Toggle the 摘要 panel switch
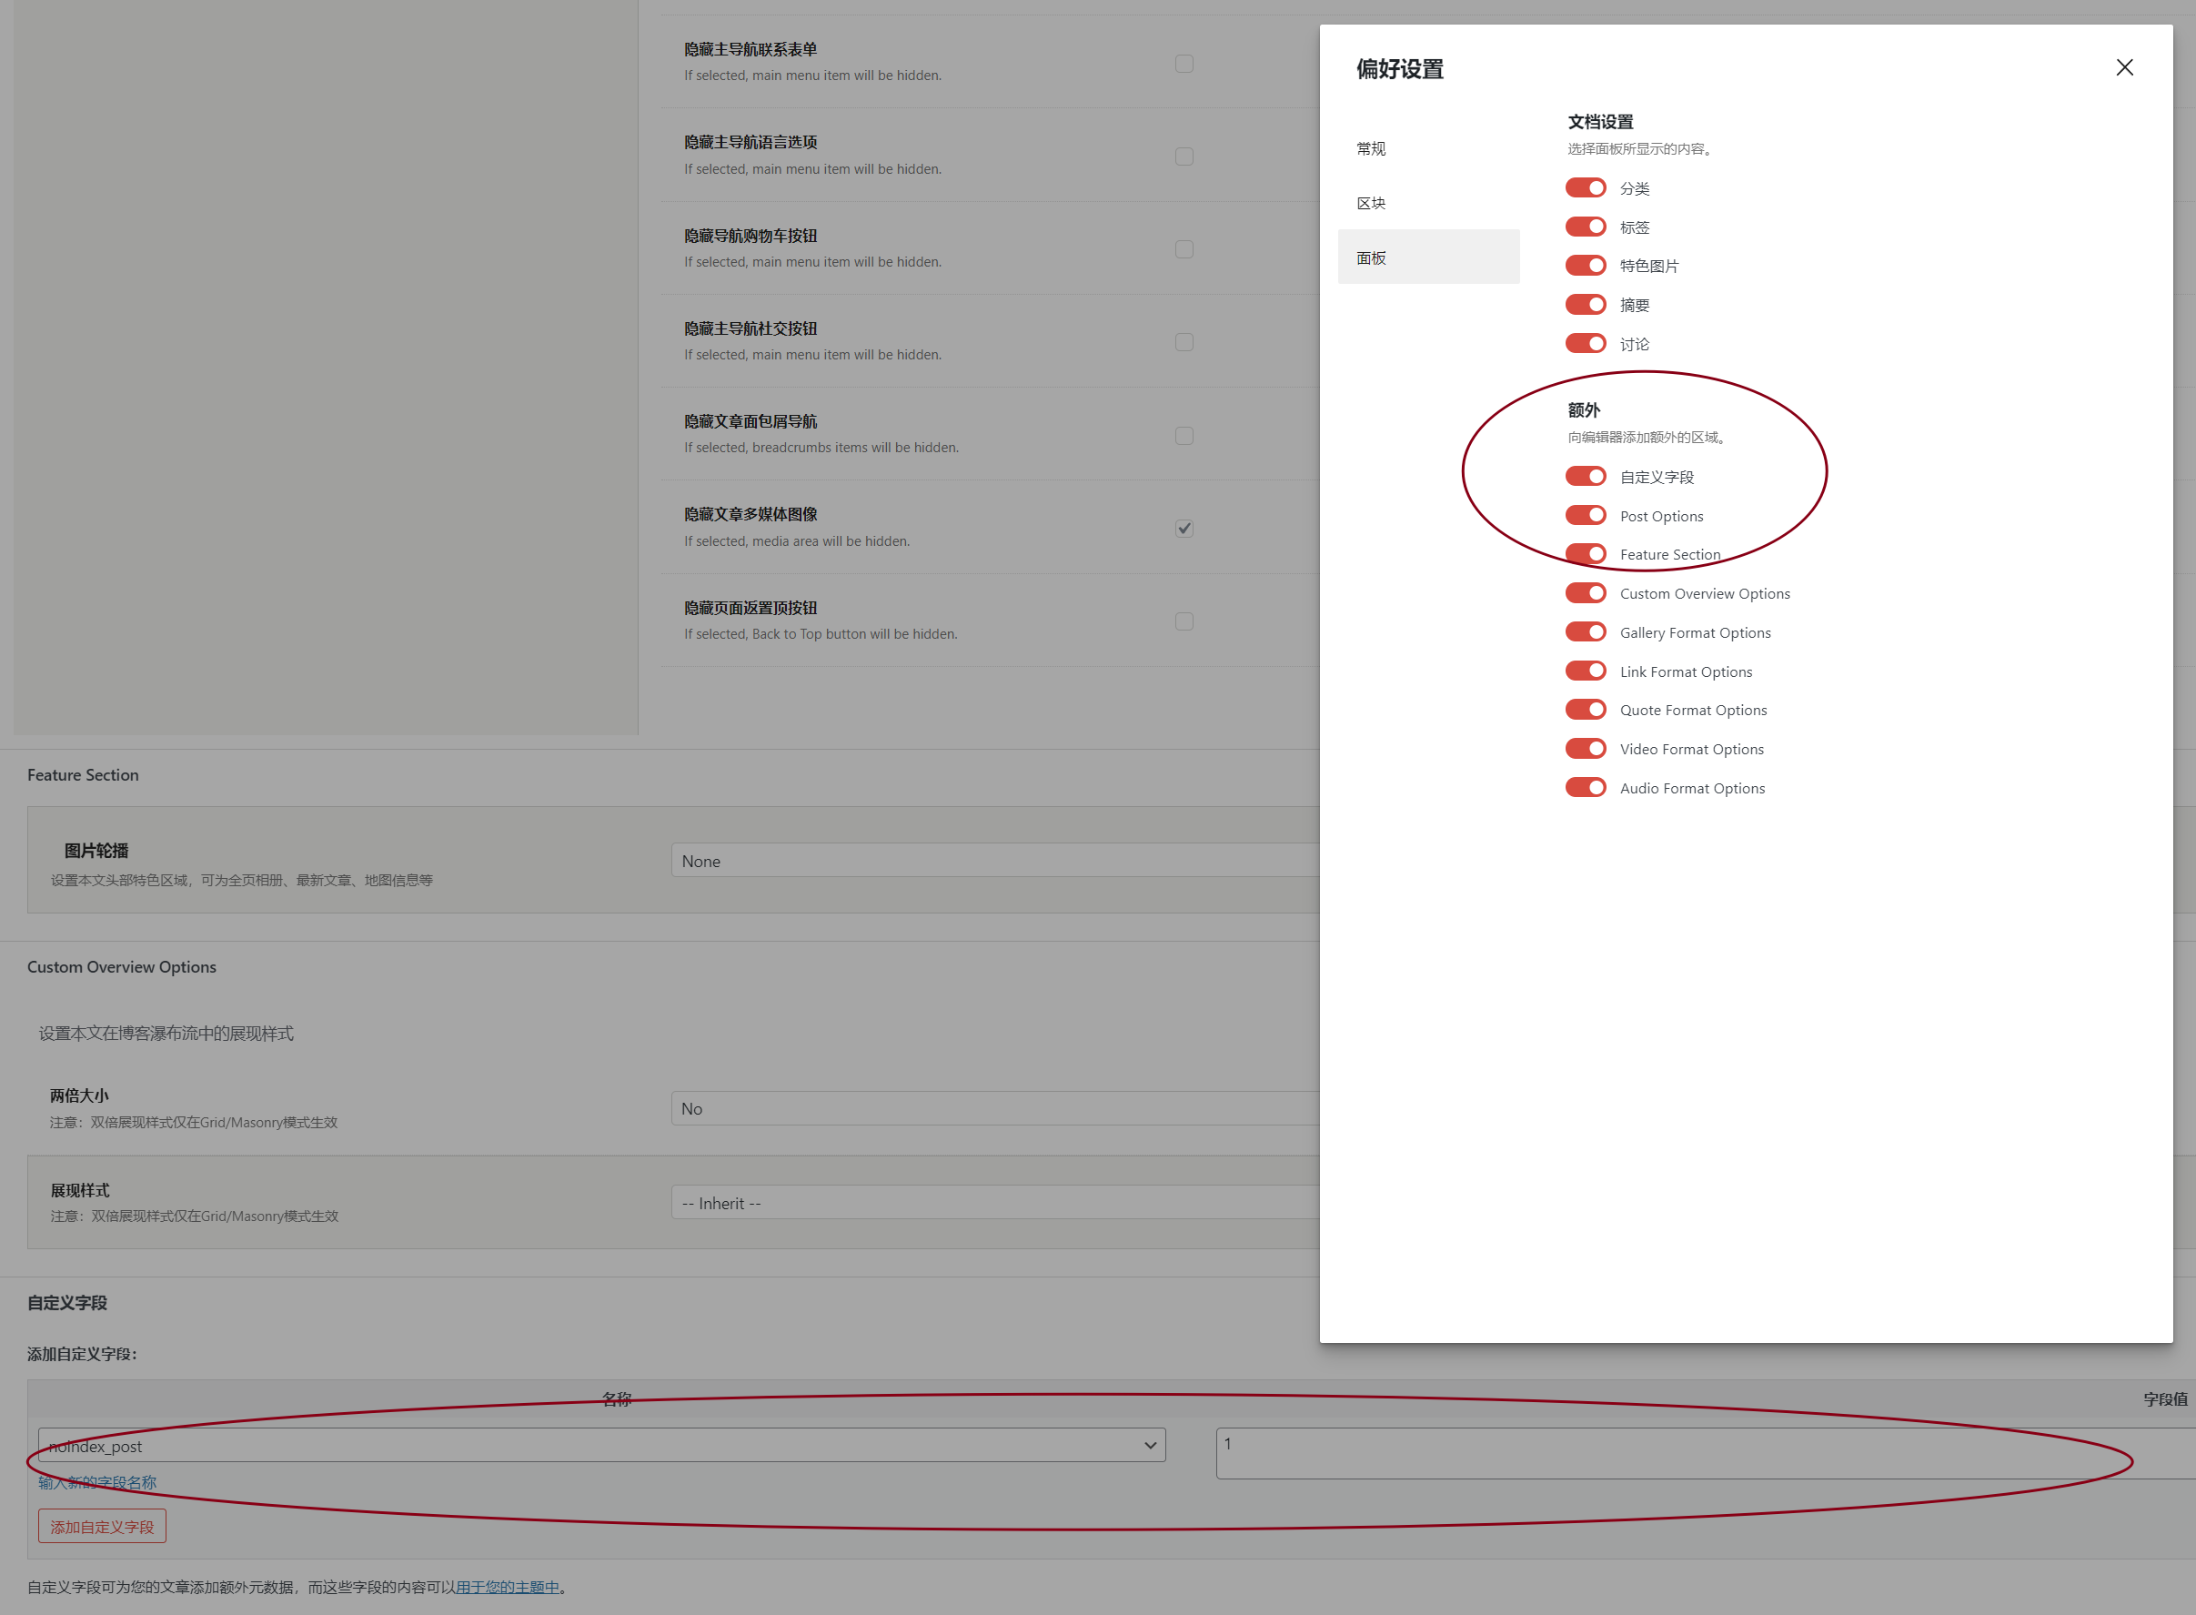Viewport: 2196px width, 1615px height. coord(1584,305)
